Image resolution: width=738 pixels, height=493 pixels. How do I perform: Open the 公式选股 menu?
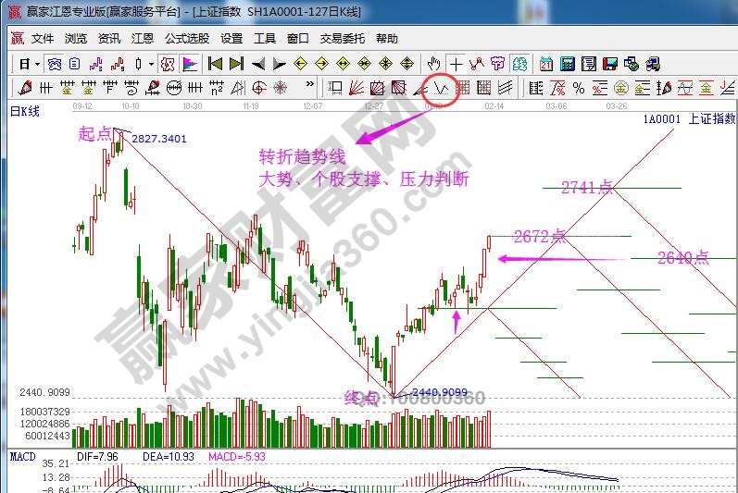pyautogui.click(x=187, y=39)
